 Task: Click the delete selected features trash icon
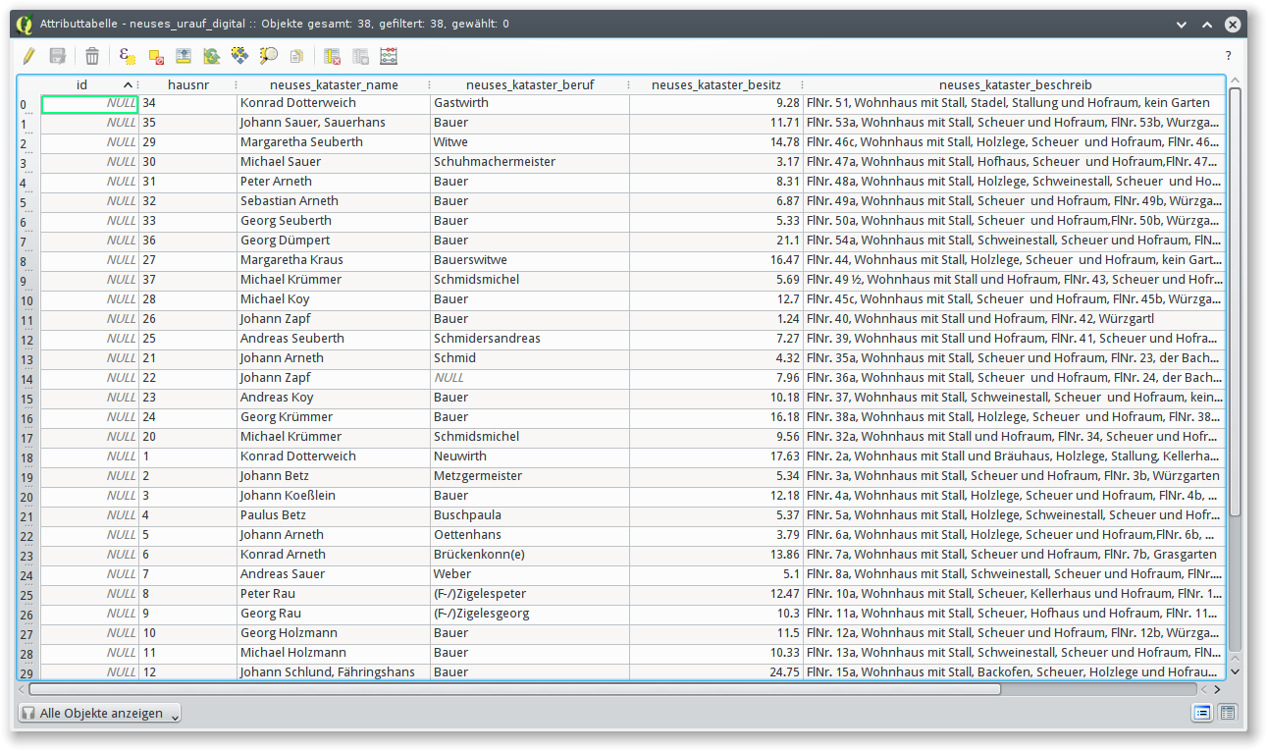(92, 56)
